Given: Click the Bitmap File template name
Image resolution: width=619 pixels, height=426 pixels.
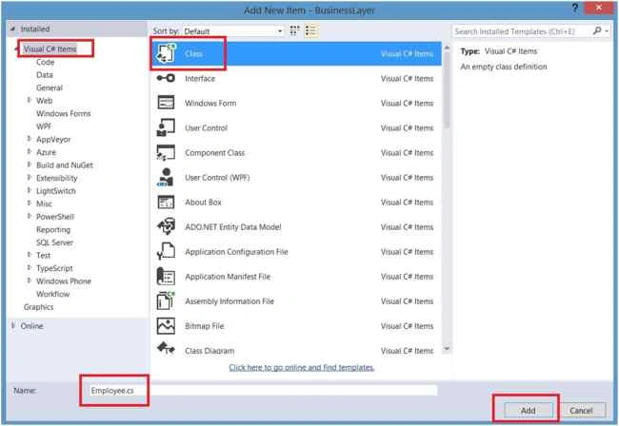Looking at the screenshot, I should click(204, 326).
